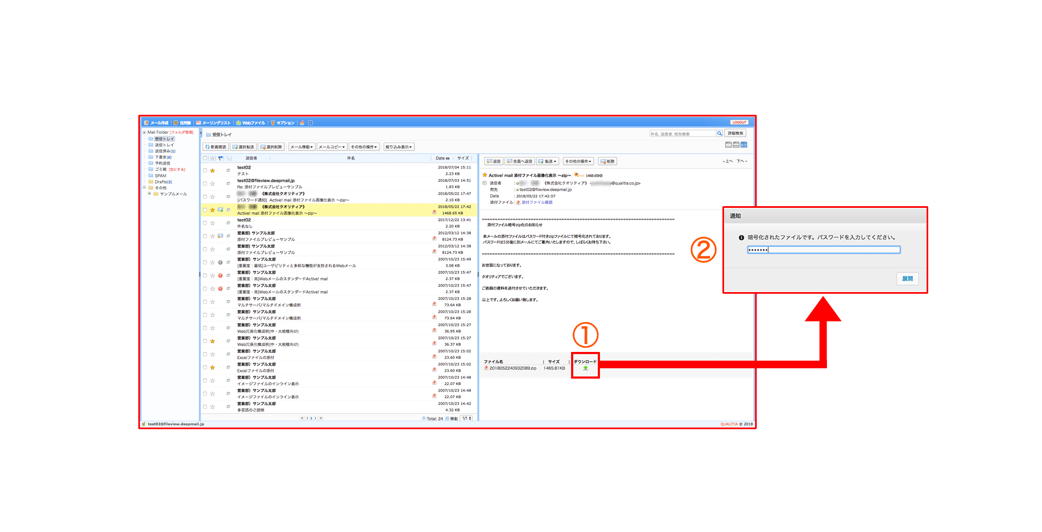The height and width of the screenshot is (532, 1042).
Task: Star the test02@fileview.deepmail.jp message
Action: click(212, 184)
